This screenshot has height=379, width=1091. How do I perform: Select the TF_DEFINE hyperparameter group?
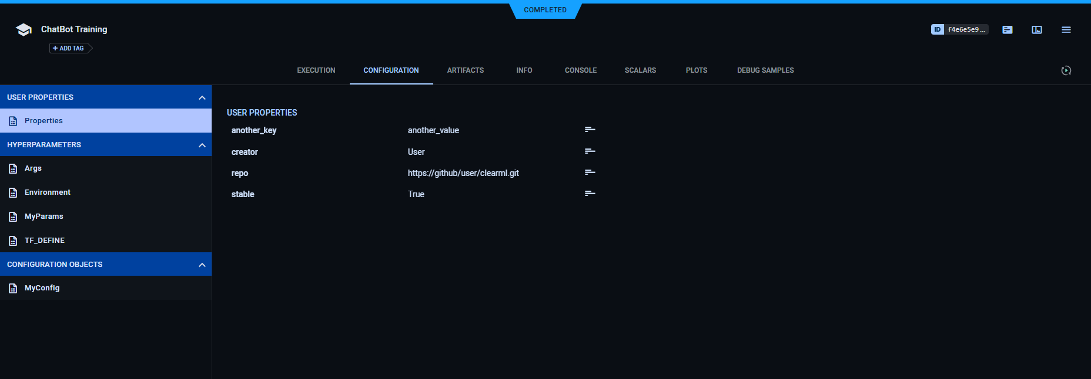44,241
